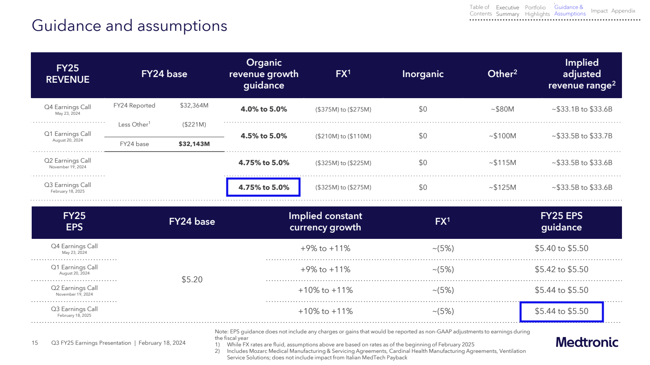Click the Q3 organic growth 4.75% to 5.0% cell

point(263,187)
